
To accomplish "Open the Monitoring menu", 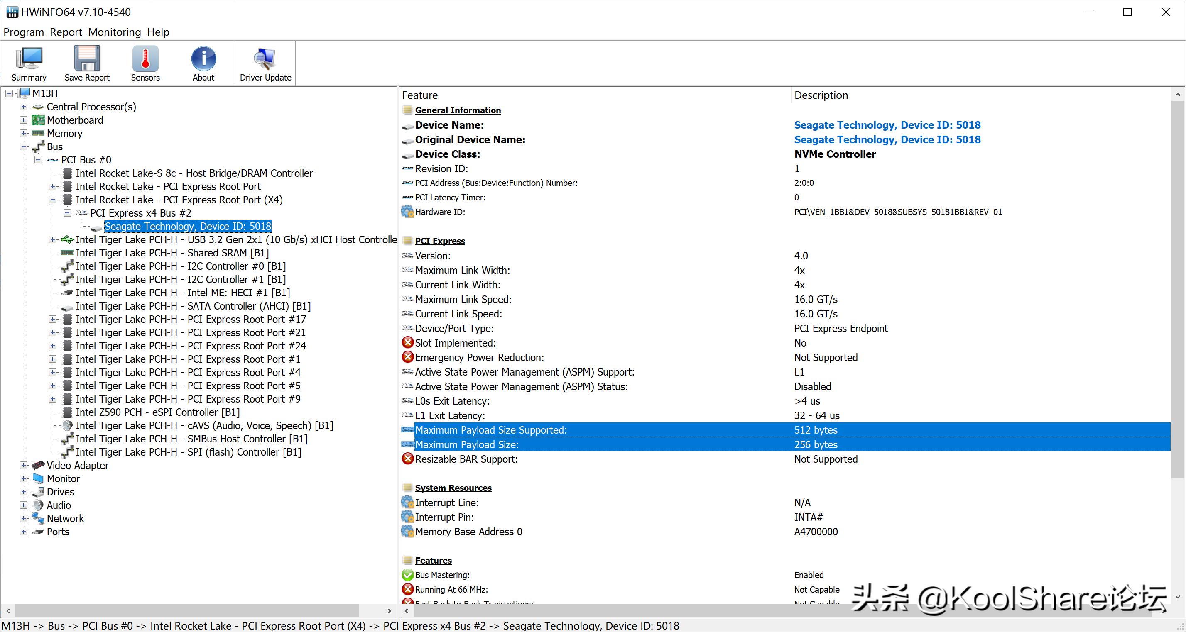I will pyautogui.click(x=114, y=32).
